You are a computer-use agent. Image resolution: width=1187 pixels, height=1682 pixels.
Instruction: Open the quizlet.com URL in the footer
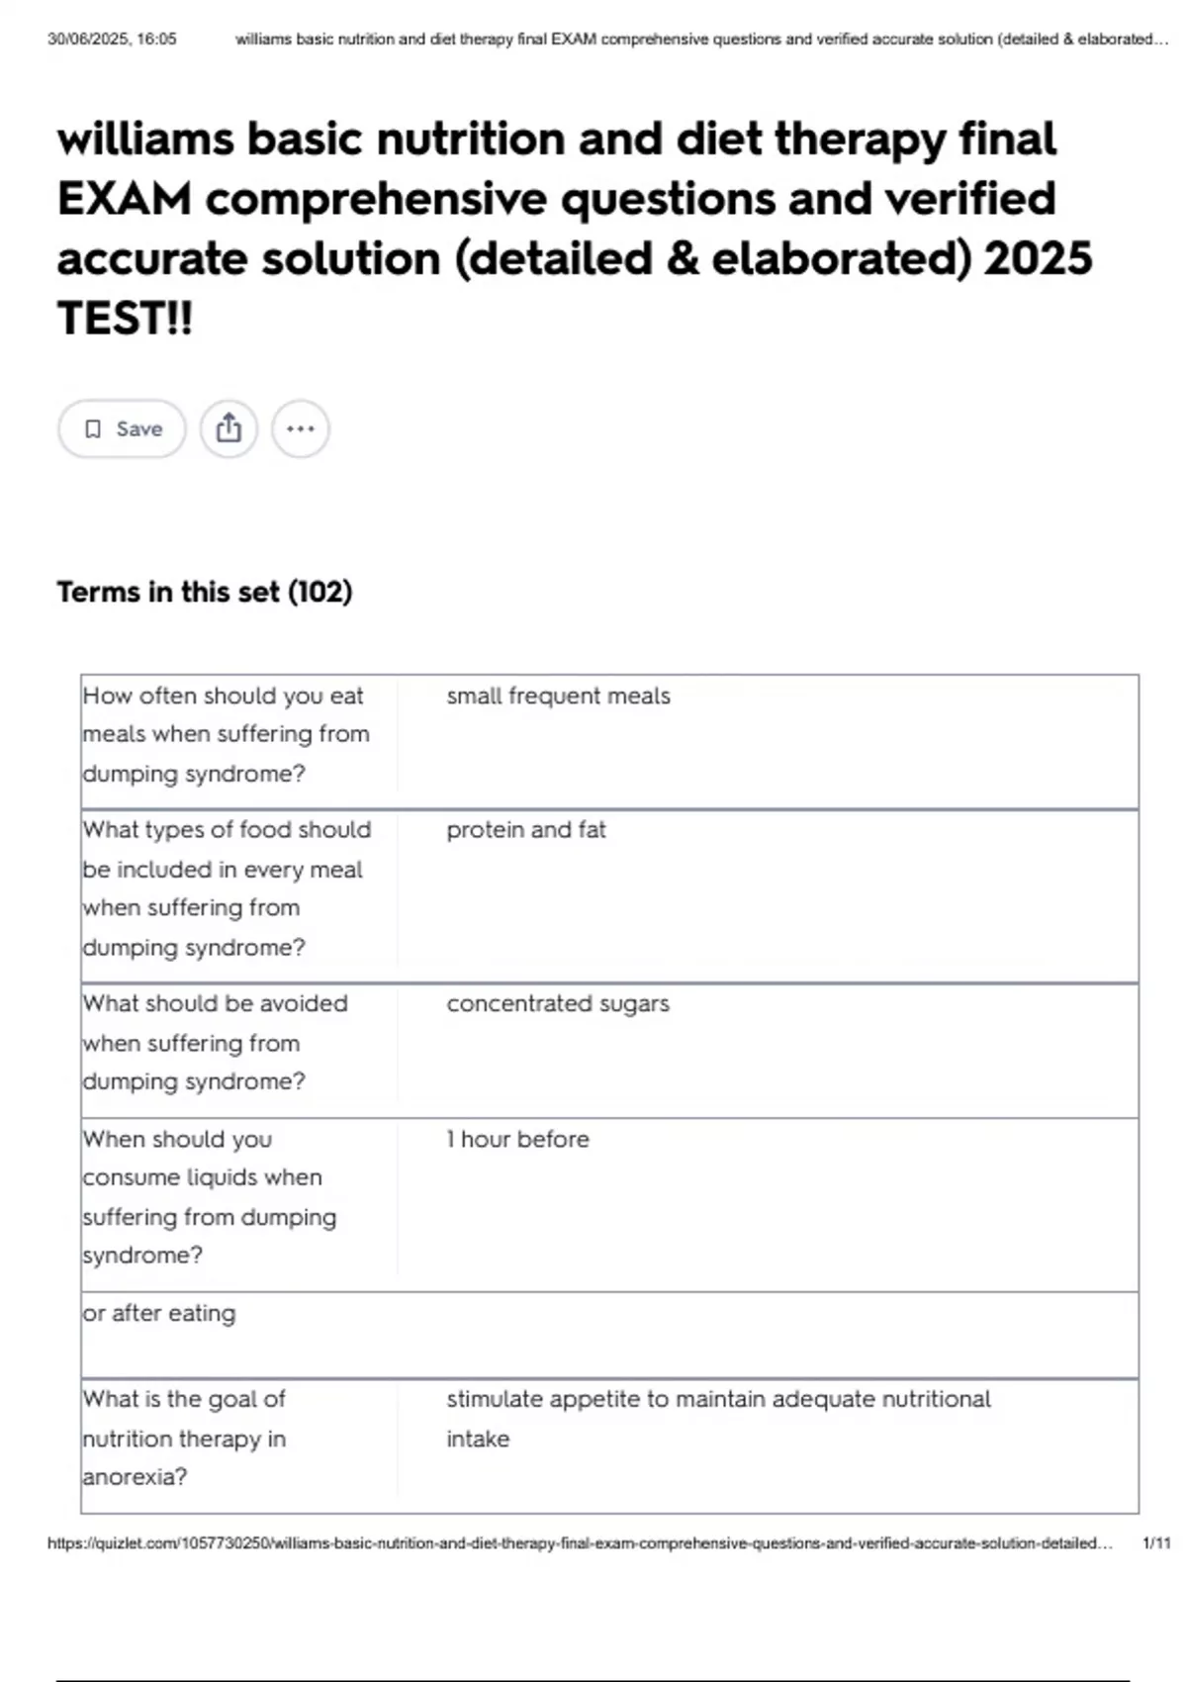pyautogui.click(x=580, y=1542)
